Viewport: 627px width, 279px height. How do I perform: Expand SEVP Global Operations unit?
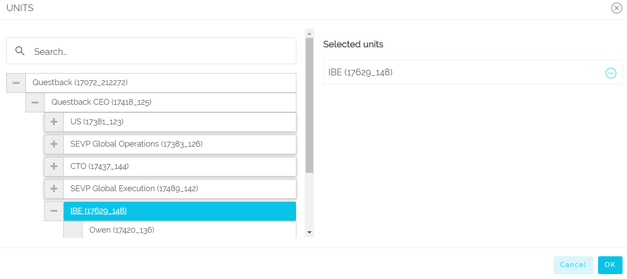54,144
